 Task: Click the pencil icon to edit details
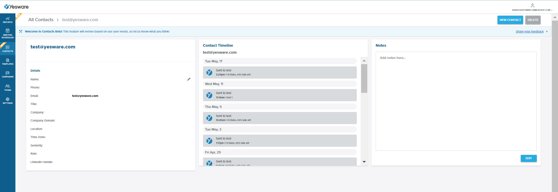click(189, 79)
